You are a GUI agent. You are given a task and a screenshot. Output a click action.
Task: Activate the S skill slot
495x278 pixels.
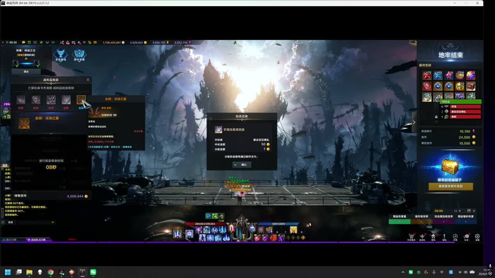pos(210,238)
